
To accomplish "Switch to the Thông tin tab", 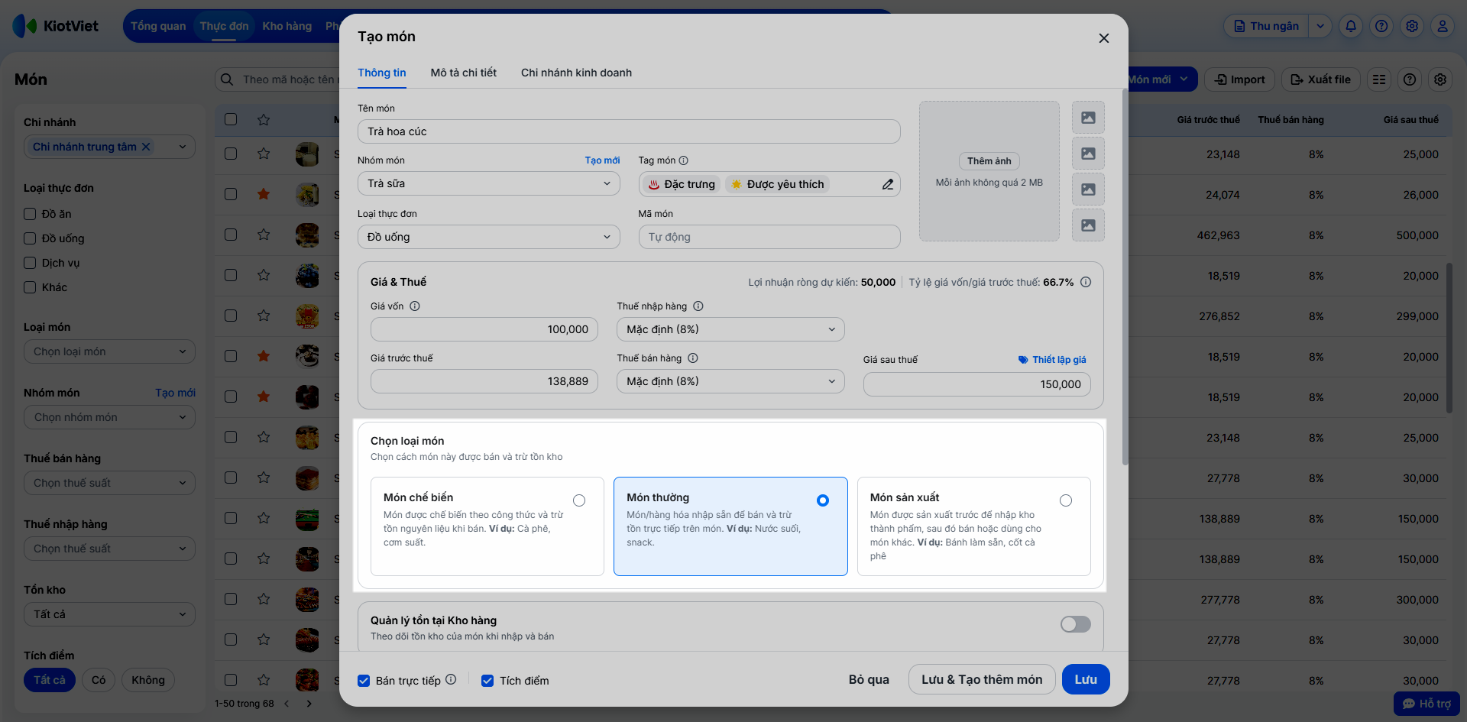I will coord(382,73).
